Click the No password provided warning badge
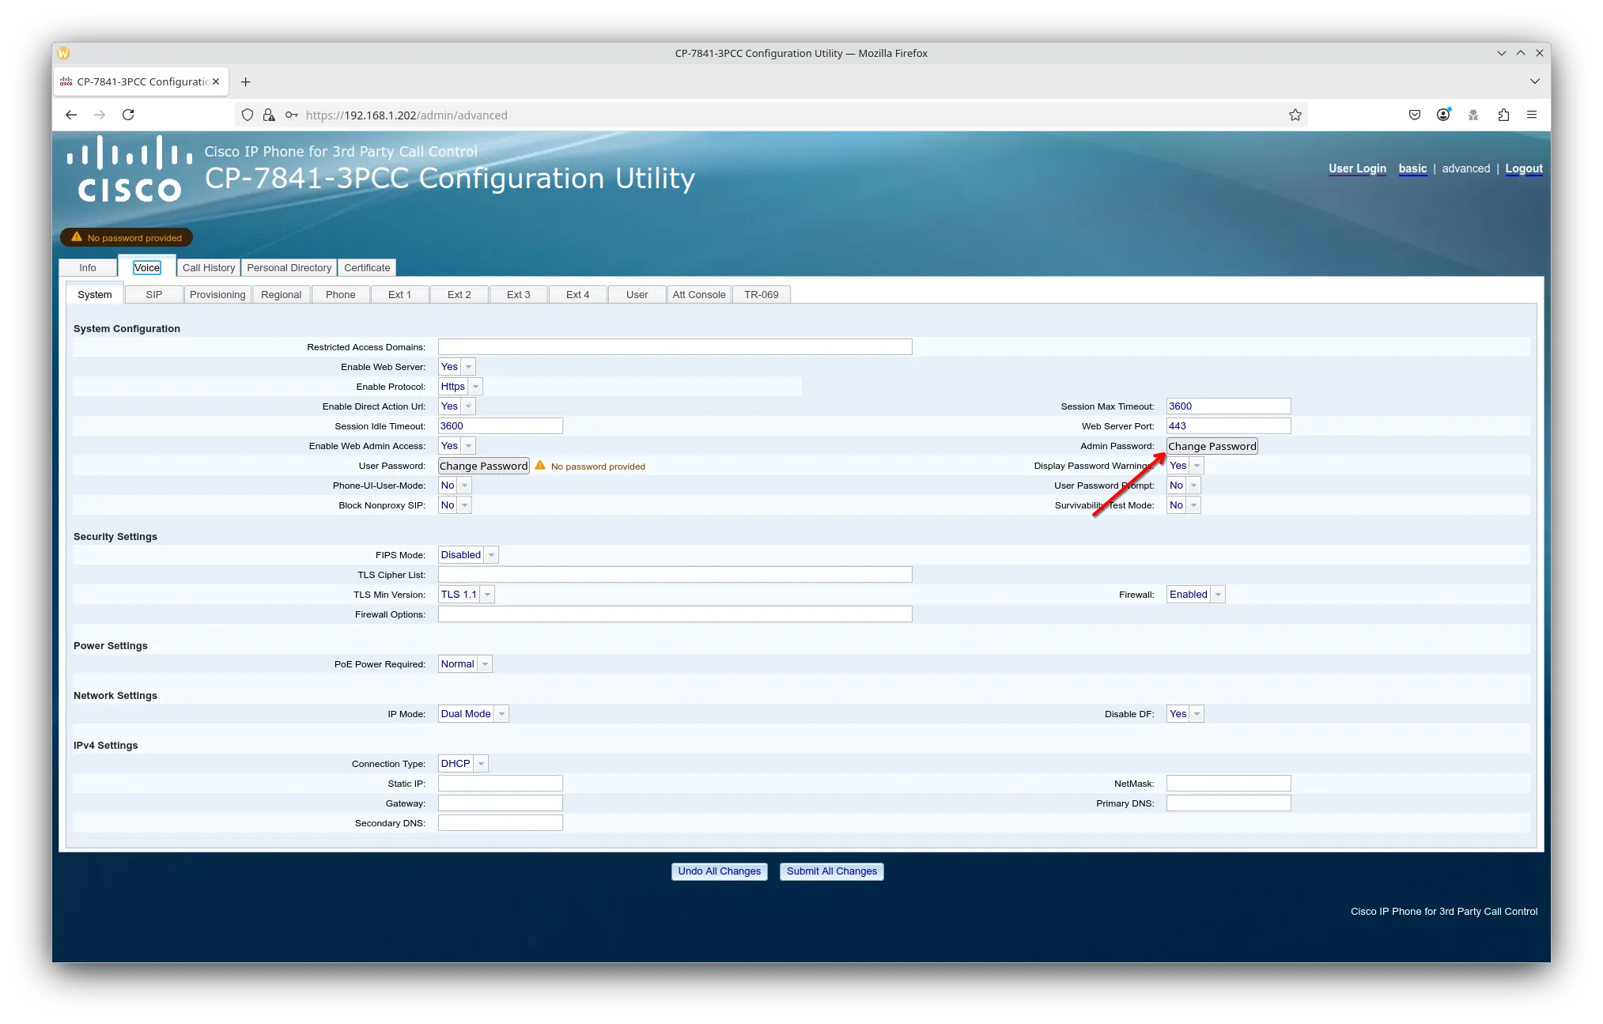Screen dimensions: 1603x1024 (127, 237)
